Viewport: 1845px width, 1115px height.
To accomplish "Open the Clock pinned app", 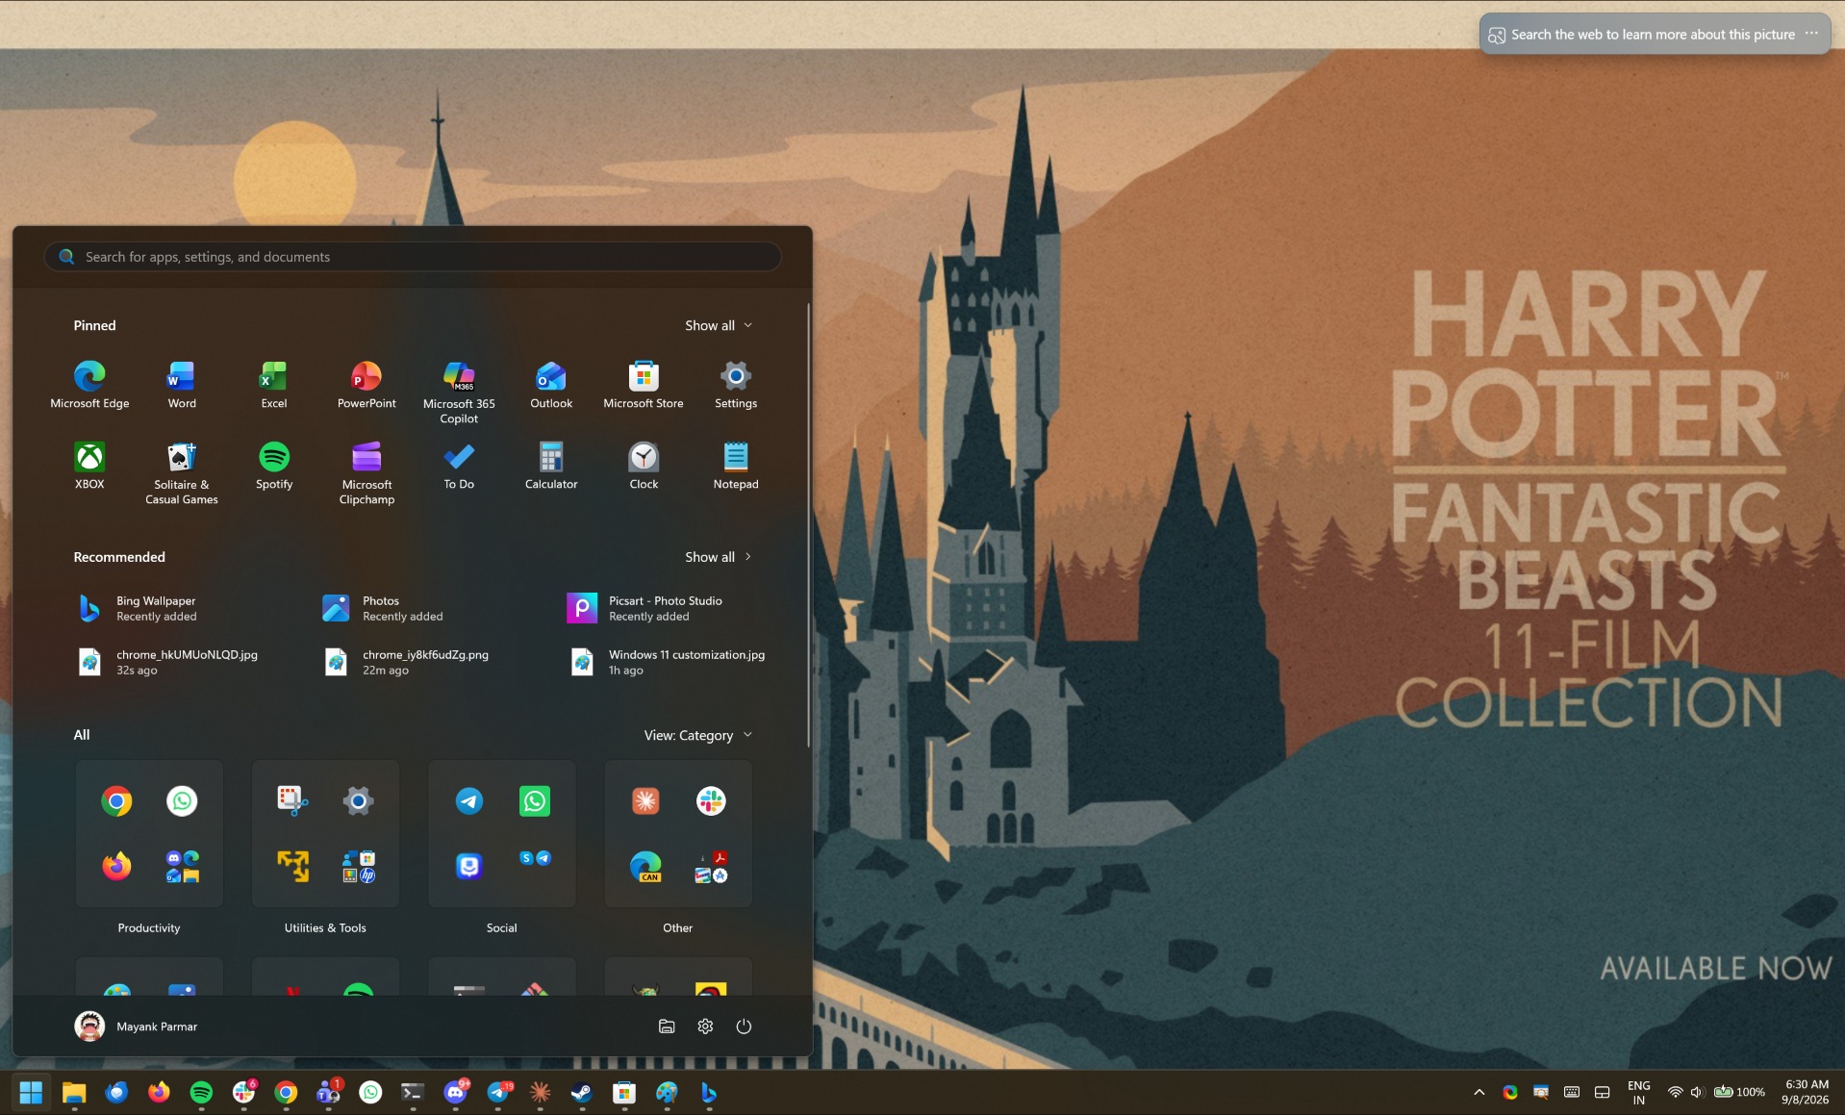I will (644, 466).
